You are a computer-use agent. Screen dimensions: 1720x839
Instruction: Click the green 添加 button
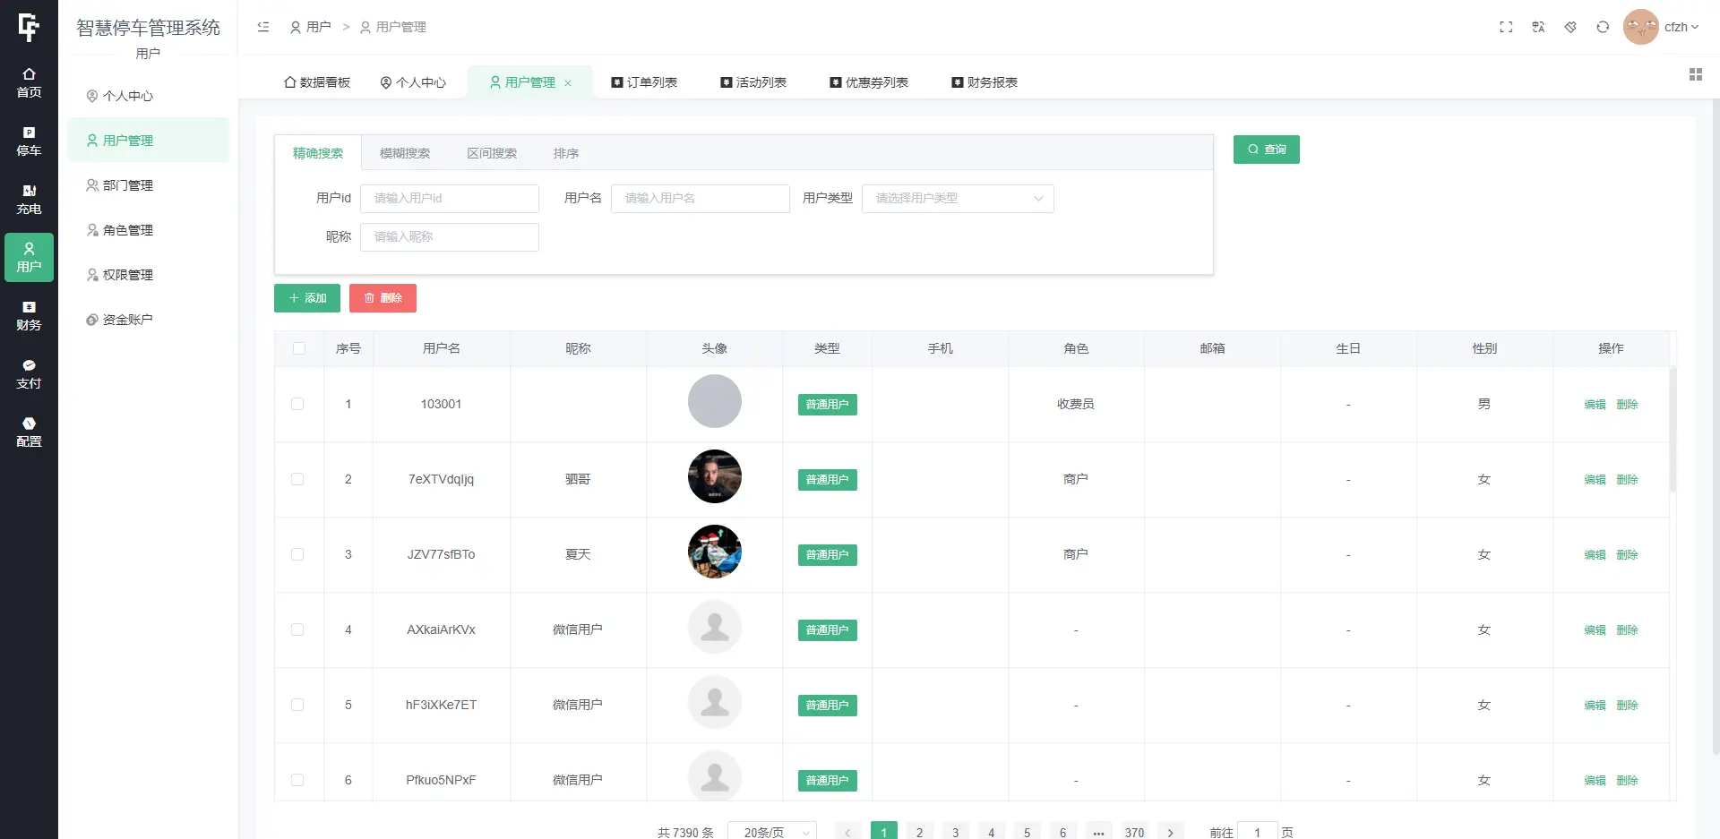click(306, 297)
